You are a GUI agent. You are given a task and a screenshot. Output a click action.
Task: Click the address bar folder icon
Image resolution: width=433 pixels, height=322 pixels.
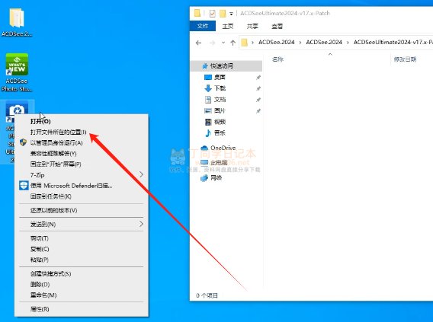pyautogui.click(x=244, y=43)
